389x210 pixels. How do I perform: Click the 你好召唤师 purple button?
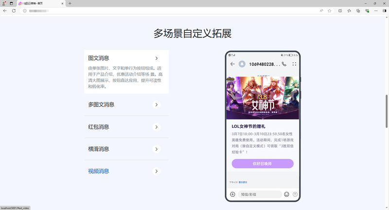263,164
